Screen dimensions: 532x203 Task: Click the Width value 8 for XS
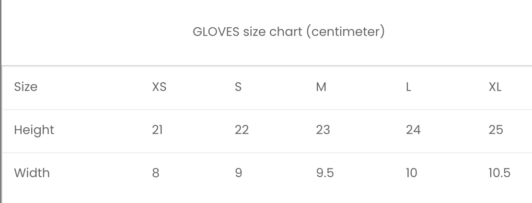click(156, 173)
